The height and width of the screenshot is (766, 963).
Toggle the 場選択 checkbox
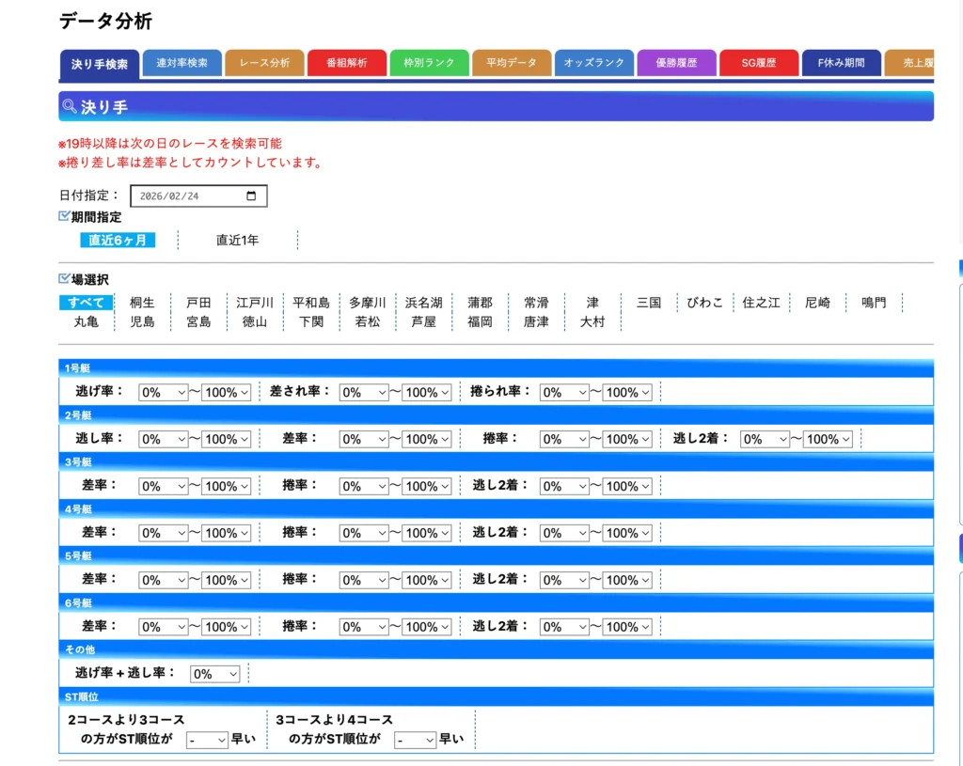62,286
